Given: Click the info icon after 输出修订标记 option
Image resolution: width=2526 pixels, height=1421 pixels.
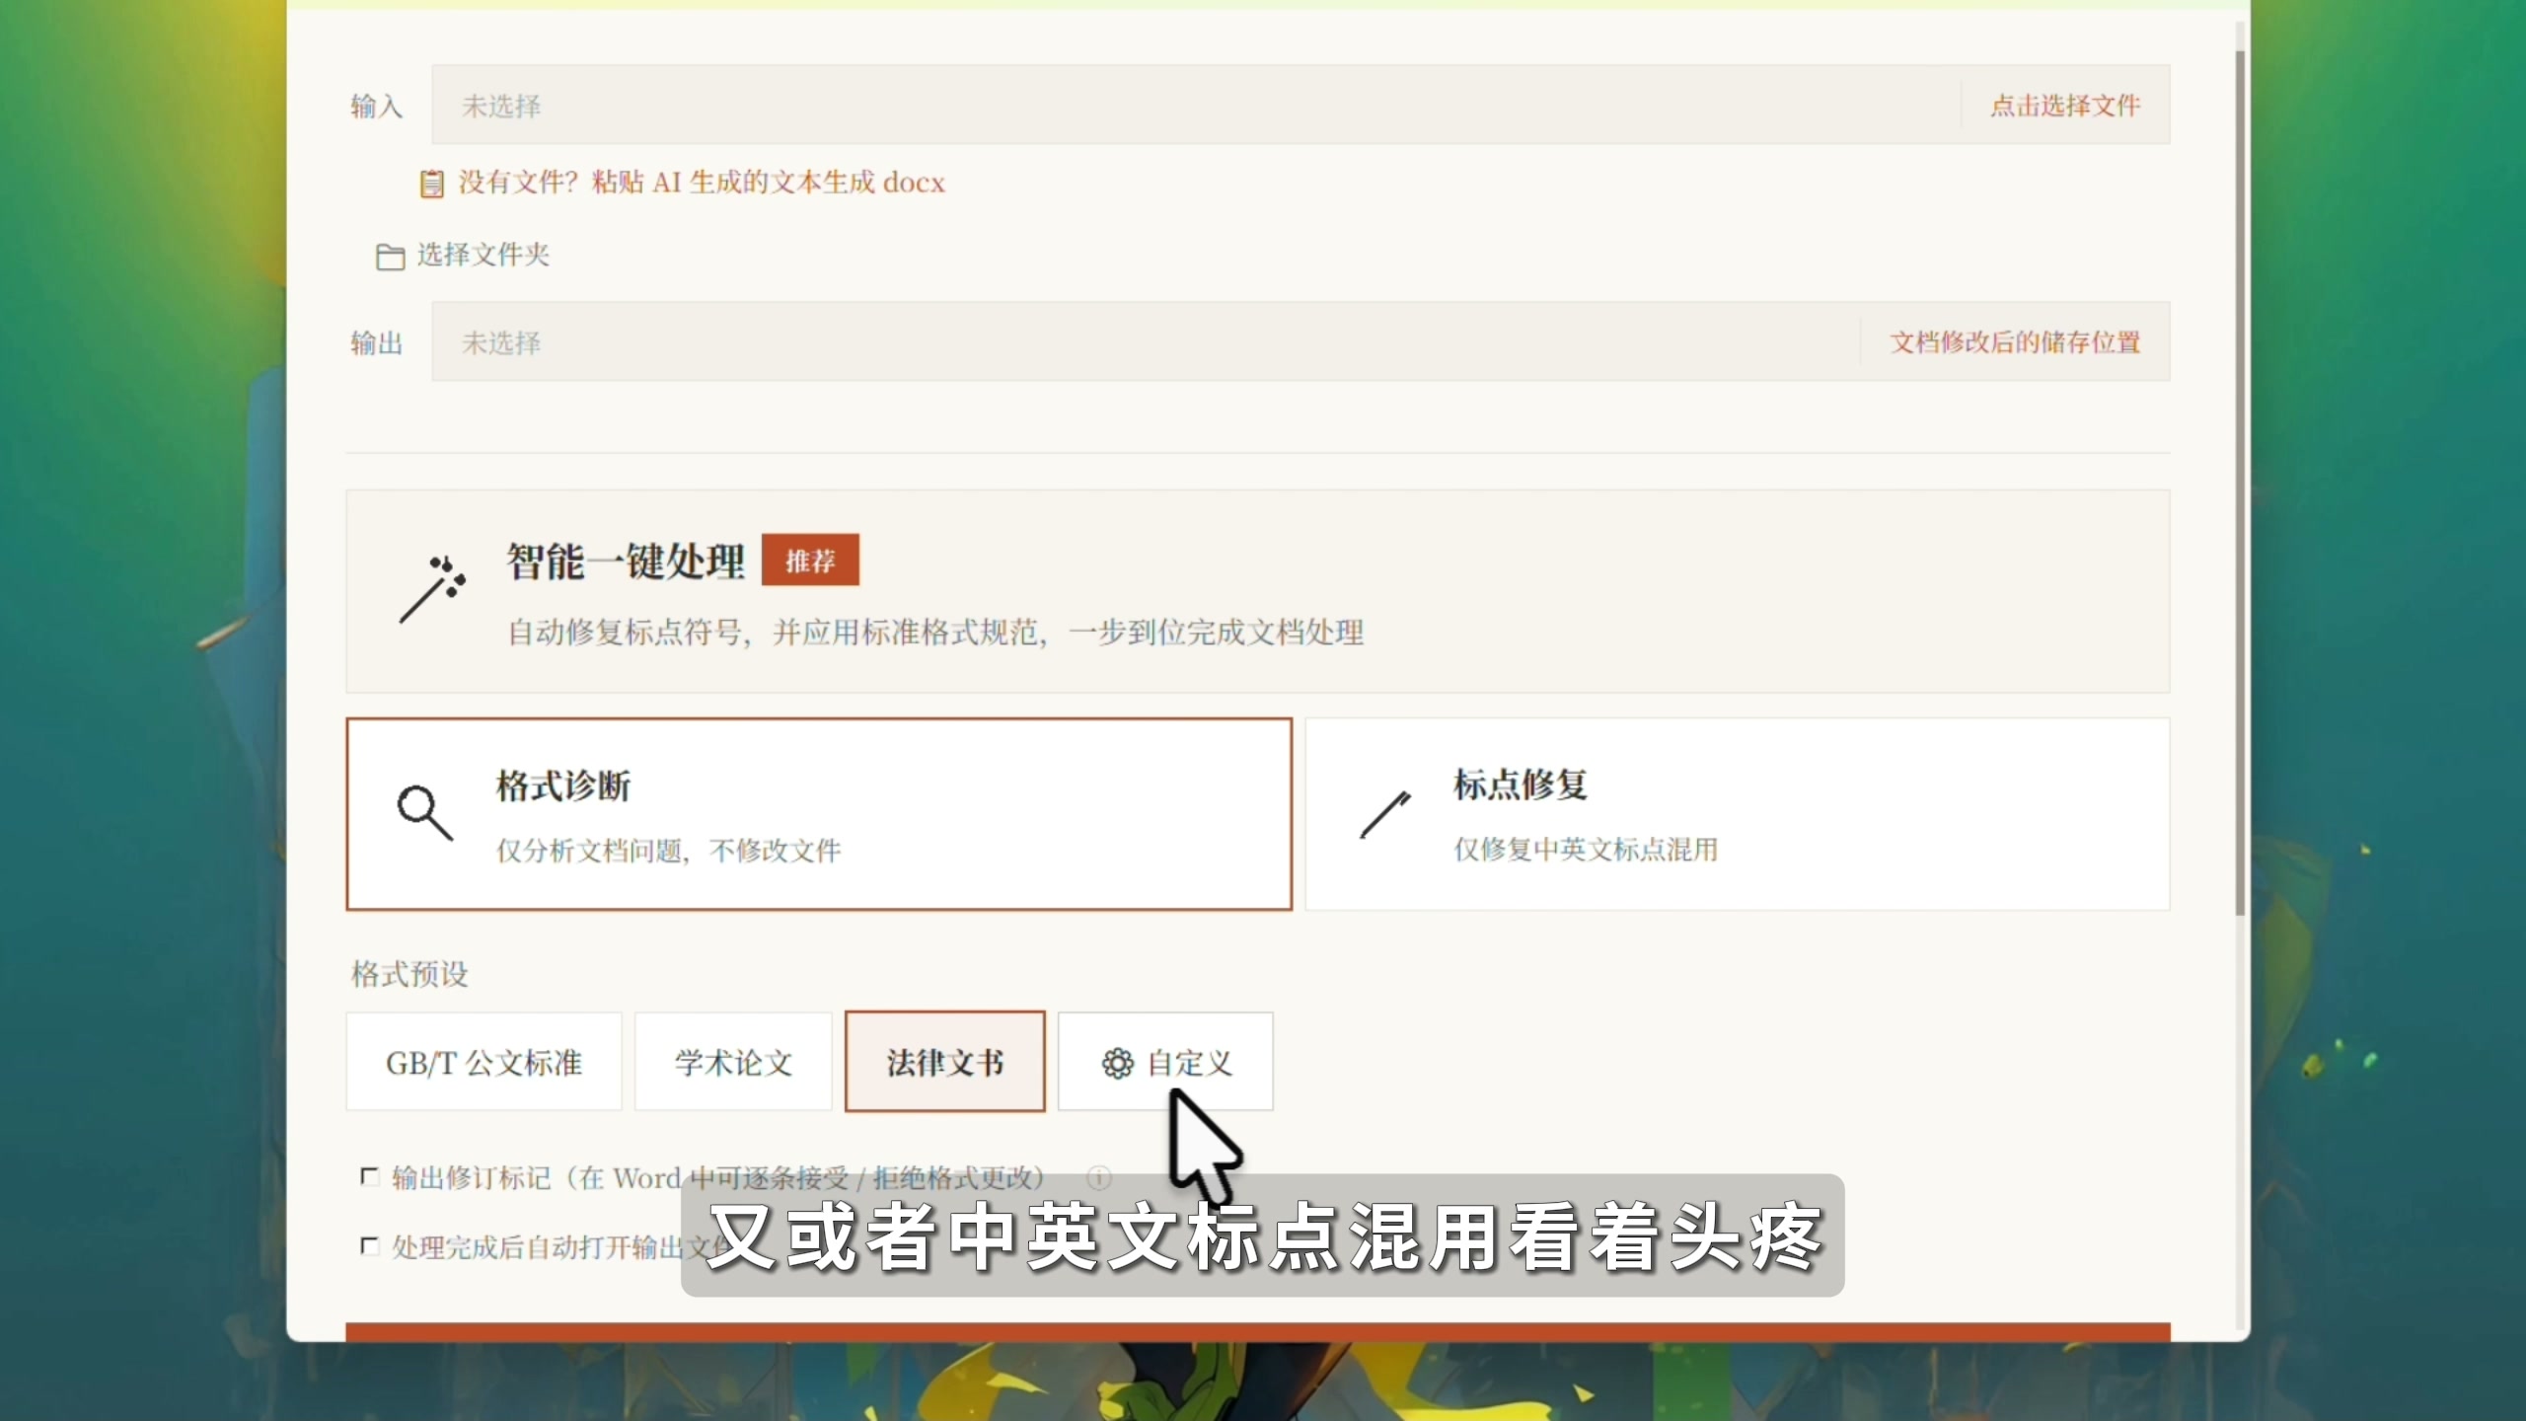Looking at the screenshot, I should tap(1098, 1177).
